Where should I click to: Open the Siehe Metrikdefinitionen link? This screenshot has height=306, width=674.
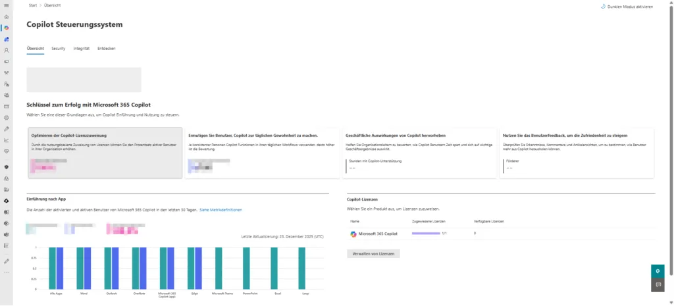[220, 209]
